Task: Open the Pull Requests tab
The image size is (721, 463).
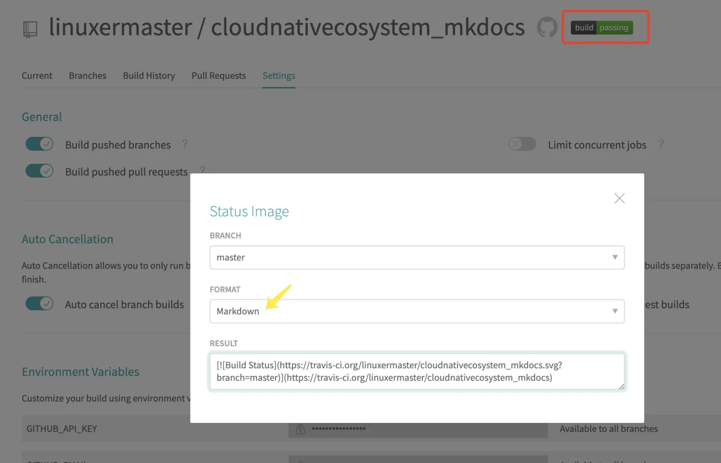Action: pos(219,76)
